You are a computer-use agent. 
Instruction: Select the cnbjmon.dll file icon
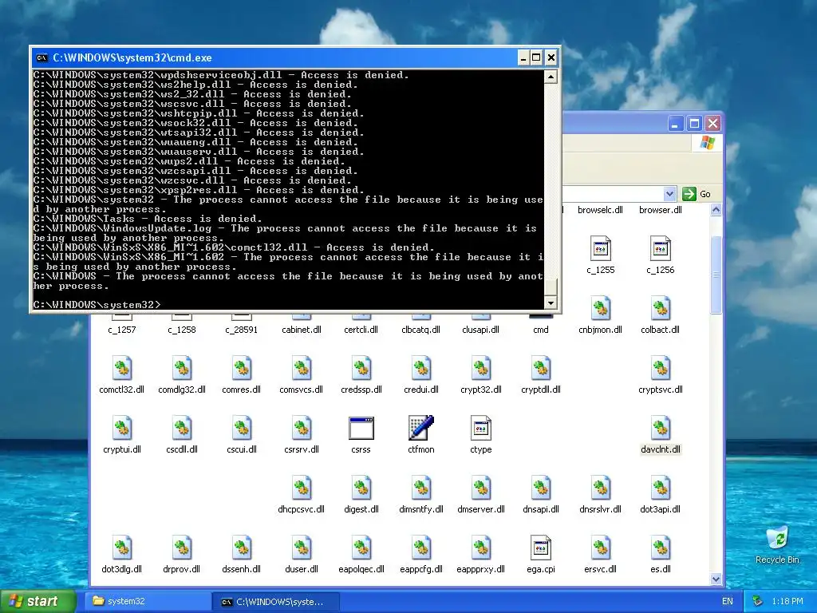(601, 308)
